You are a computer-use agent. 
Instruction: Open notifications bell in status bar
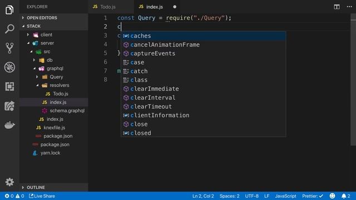[x=346, y=196]
